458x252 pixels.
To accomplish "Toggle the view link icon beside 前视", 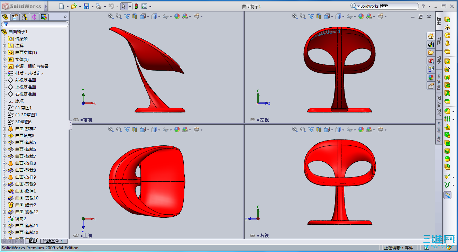I will (76, 120).
